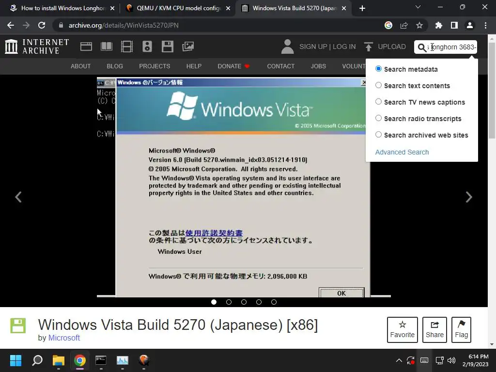Open File Explorer from the taskbar

(x=59, y=360)
